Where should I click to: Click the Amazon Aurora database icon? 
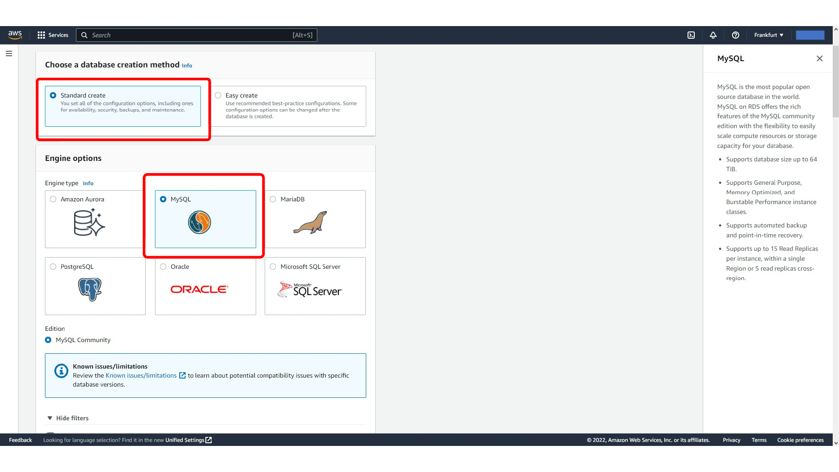89,222
